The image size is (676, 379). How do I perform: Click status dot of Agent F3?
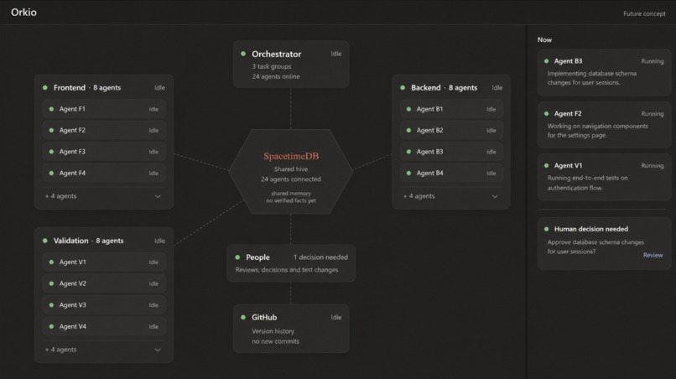click(x=51, y=152)
